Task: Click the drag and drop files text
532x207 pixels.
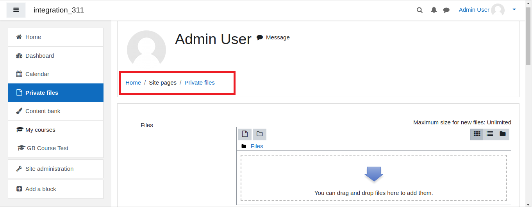Action: pyautogui.click(x=374, y=193)
